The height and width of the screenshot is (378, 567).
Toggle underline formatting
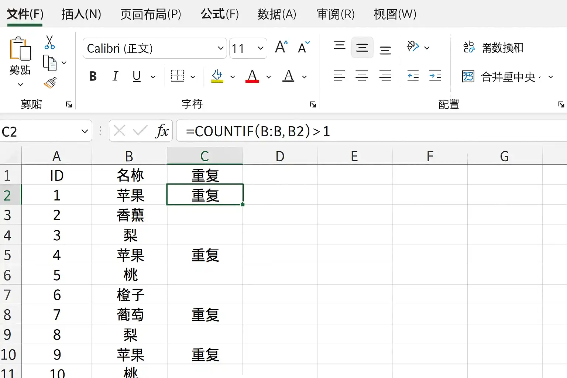137,76
